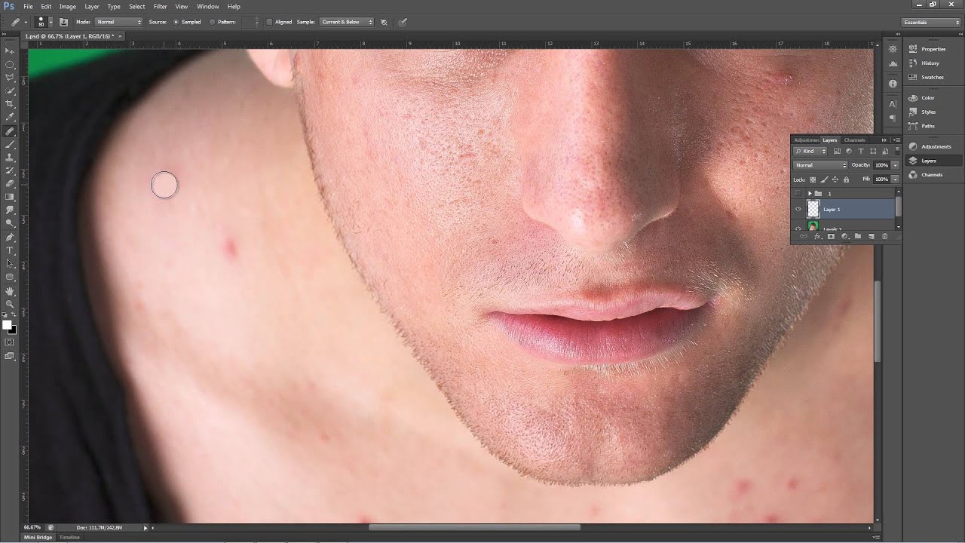Add a layer mask icon
The image size is (965, 543).
[831, 236]
